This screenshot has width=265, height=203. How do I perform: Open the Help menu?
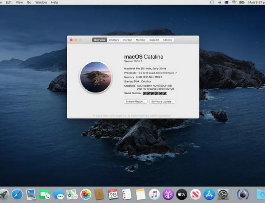(x=54, y=2)
